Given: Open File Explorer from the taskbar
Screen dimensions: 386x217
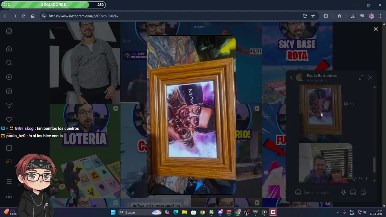Looking at the screenshot, I should tap(185, 212).
